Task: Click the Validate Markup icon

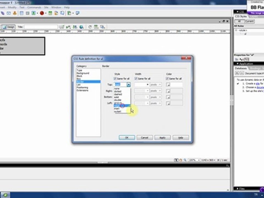Action: click(68, 27)
